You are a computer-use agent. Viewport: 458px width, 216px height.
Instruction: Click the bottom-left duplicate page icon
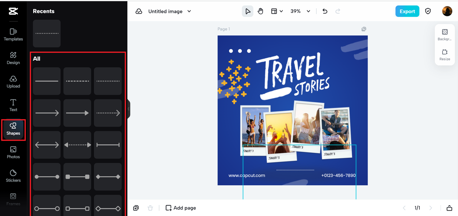point(136,208)
